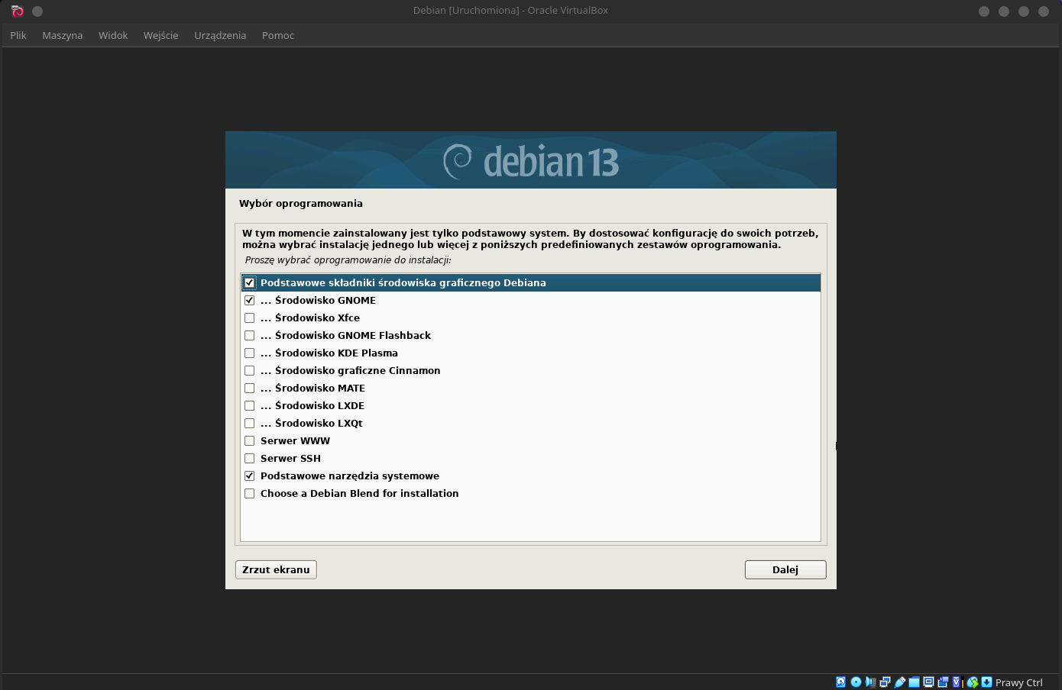
Task: Uncheck the Środowisko GNOME checkbox
Action: pyautogui.click(x=249, y=300)
